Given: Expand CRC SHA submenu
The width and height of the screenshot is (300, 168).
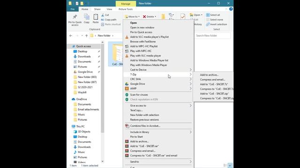Looking at the screenshot, I should tap(158, 79).
